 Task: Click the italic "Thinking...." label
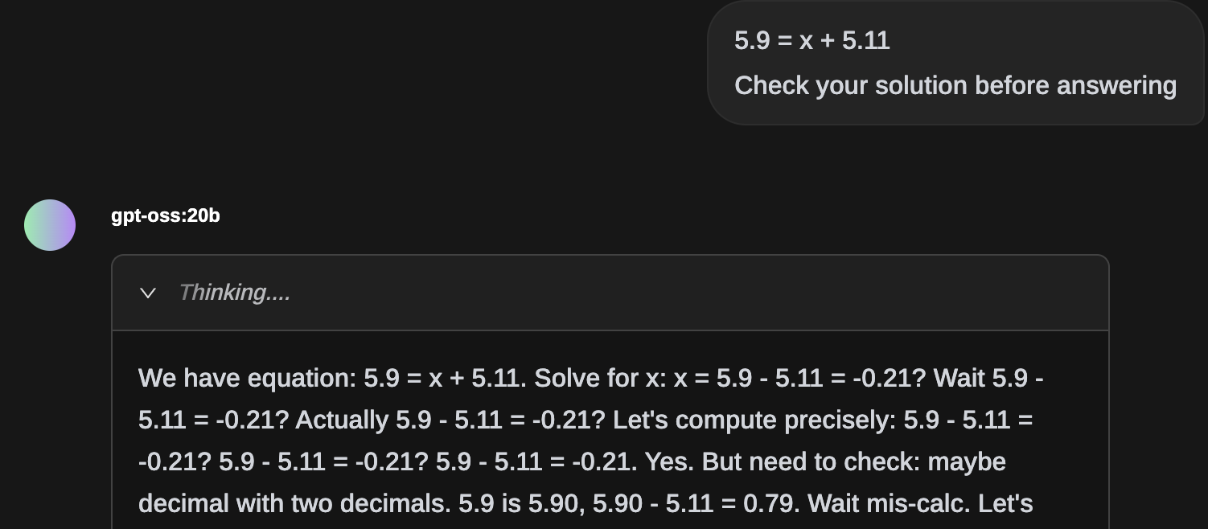pyautogui.click(x=234, y=293)
